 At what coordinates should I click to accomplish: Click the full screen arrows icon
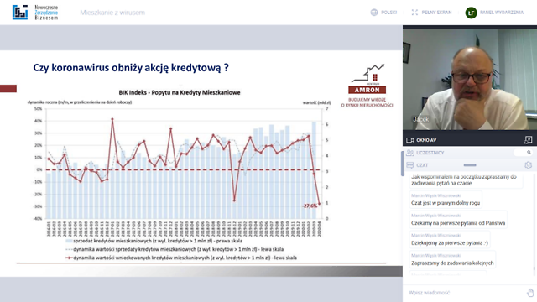coord(414,13)
